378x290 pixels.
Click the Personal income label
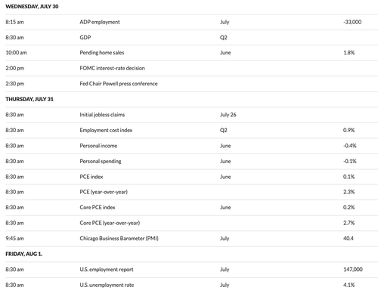pyautogui.click(x=98, y=146)
